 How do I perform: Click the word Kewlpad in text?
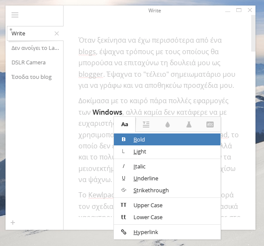pyautogui.click(x=101, y=195)
